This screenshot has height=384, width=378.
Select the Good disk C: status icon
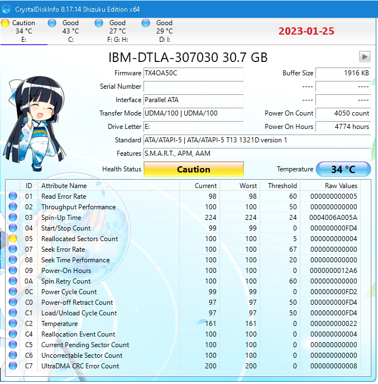click(52, 23)
